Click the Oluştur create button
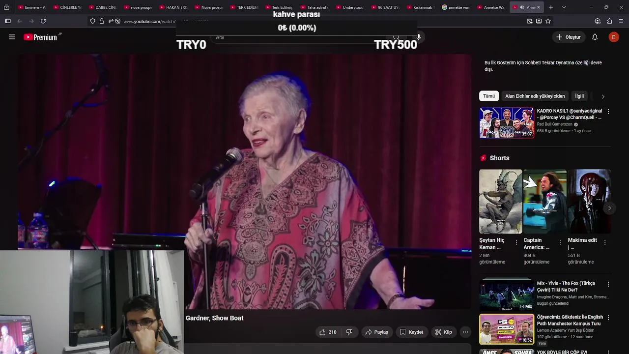 pyautogui.click(x=569, y=37)
